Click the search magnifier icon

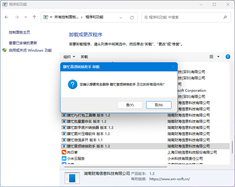tap(225, 17)
